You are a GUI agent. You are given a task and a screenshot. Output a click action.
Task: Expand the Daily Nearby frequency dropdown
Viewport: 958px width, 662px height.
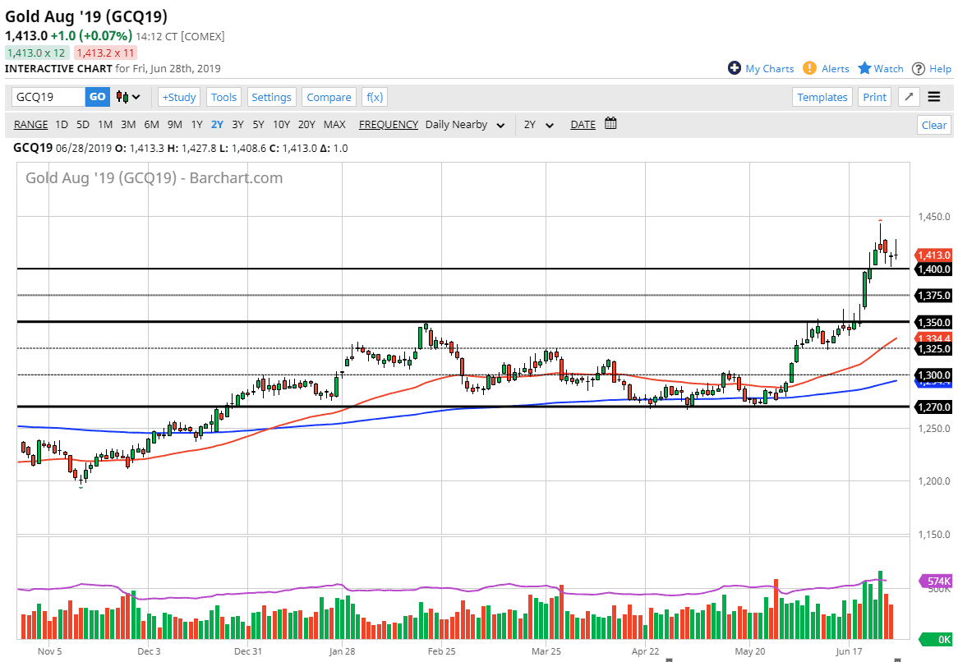click(x=464, y=125)
